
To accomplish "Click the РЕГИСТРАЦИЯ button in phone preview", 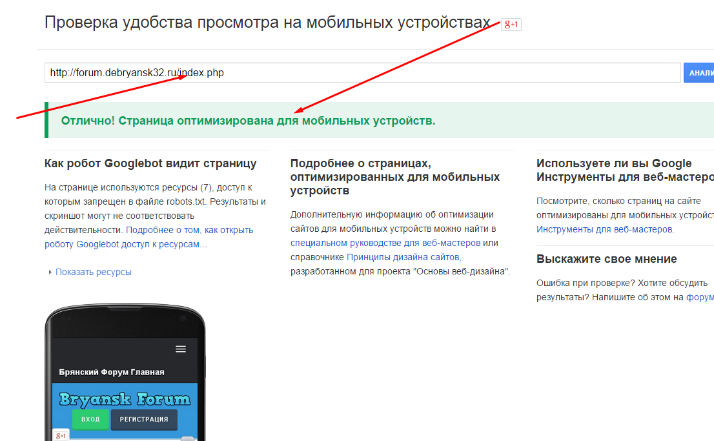I will (x=144, y=419).
